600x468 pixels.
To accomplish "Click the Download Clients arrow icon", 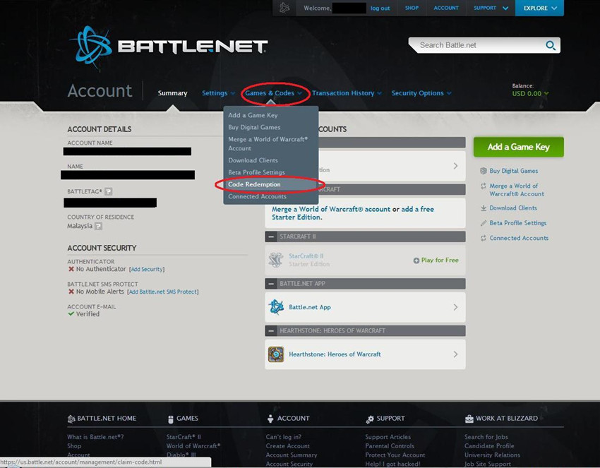I will tap(484, 208).
